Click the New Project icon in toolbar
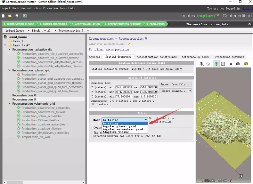This screenshot has width=253, height=184. click(x=3, y=16)
